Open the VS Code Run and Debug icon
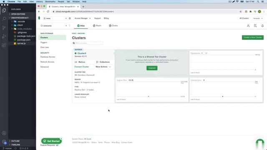 click(4, 36)
